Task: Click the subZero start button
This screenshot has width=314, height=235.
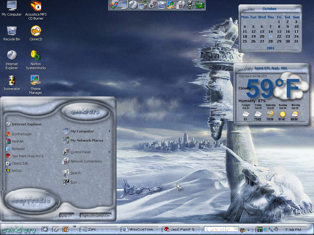Action: [x=19, y=229]
